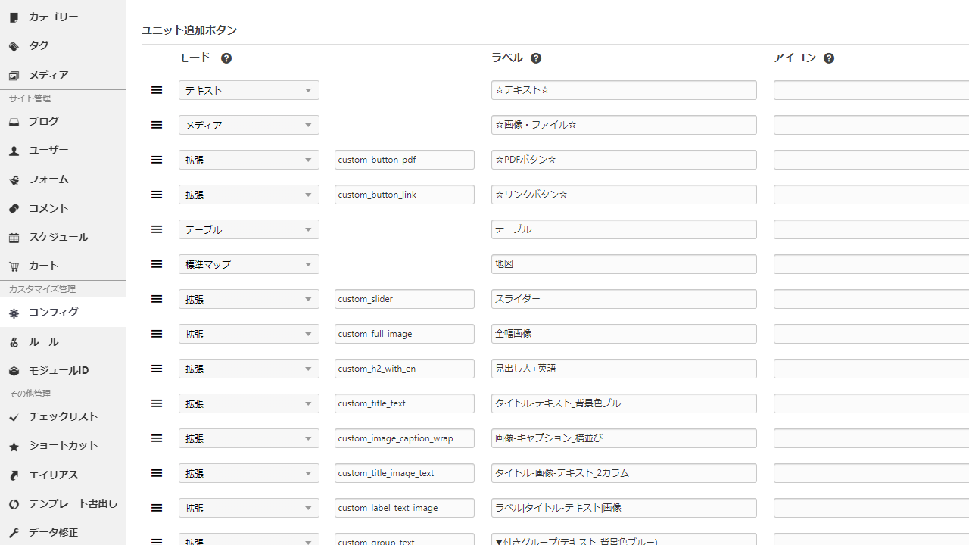This screenshot has height=545, width=969.
Task: Go to the コンフィグ menu item
Action: 53,313
